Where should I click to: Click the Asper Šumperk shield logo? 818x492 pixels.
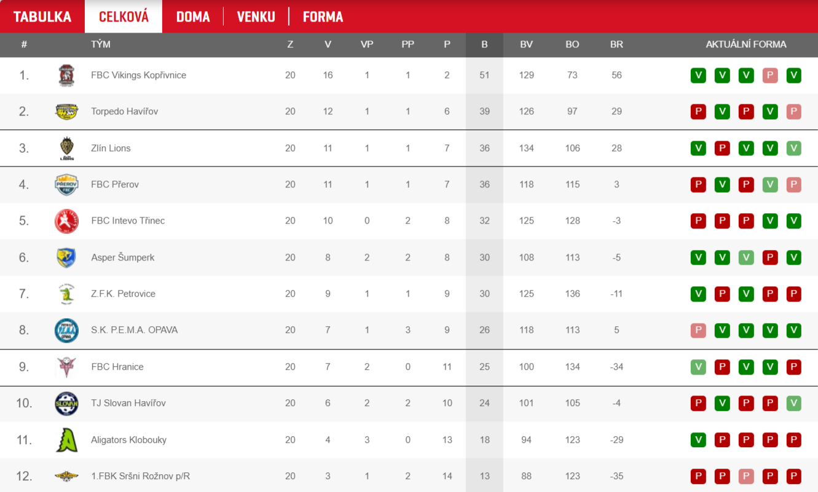(x=66, y=257)
